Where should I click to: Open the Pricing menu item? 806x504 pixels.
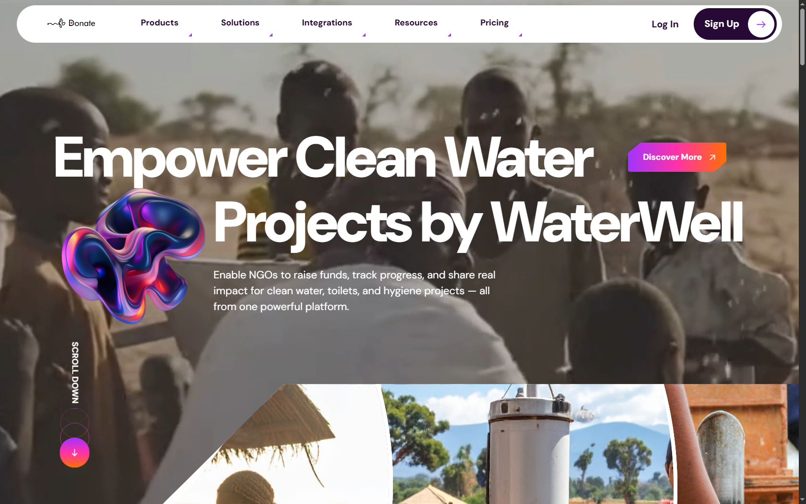[494, 23]
